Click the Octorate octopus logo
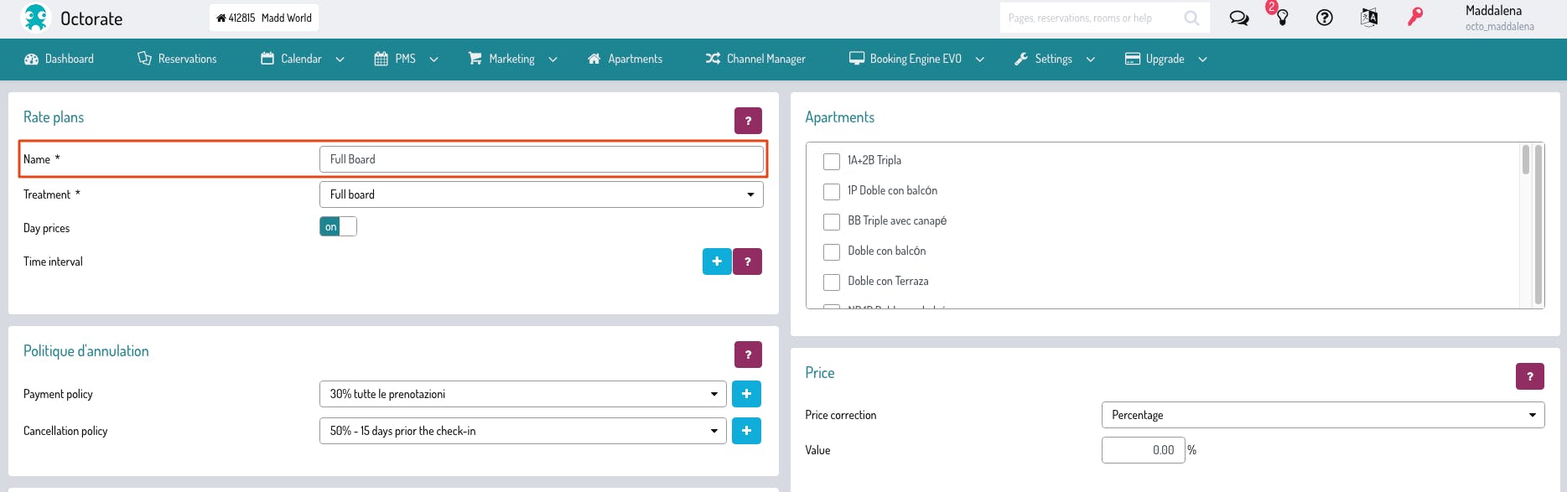Viewport: 1567px width, 492px height. [x=35, y=18]
